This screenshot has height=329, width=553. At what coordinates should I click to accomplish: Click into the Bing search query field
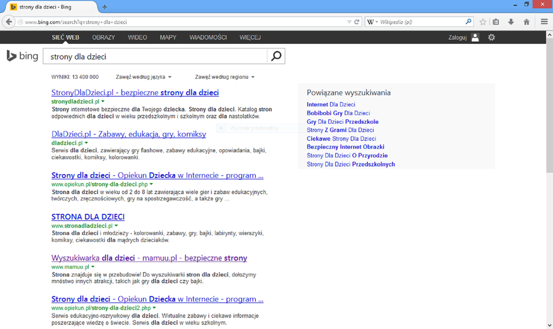(x=155, y=56)
